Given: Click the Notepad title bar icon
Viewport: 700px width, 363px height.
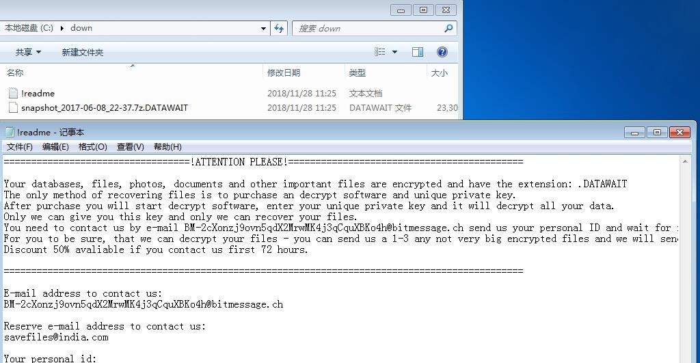Looking at the screenshot, I should click(10, 132).
